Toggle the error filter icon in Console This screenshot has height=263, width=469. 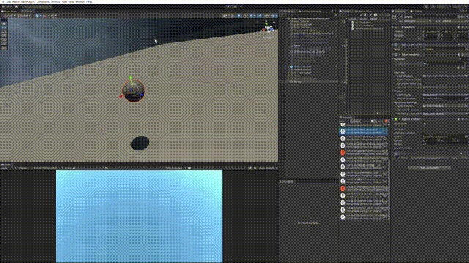(x=385, y=121)
